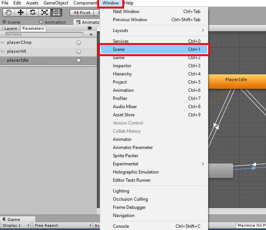Select the playerHit parameter row
The height and width of the screenshot is (230, 266).
pyautogui.click(x=48, y=51)
